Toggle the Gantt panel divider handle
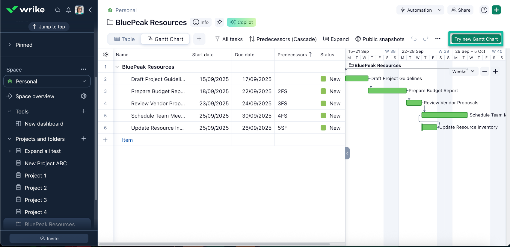The width and height of the screenshot is (510, 247). pos(347,153)
